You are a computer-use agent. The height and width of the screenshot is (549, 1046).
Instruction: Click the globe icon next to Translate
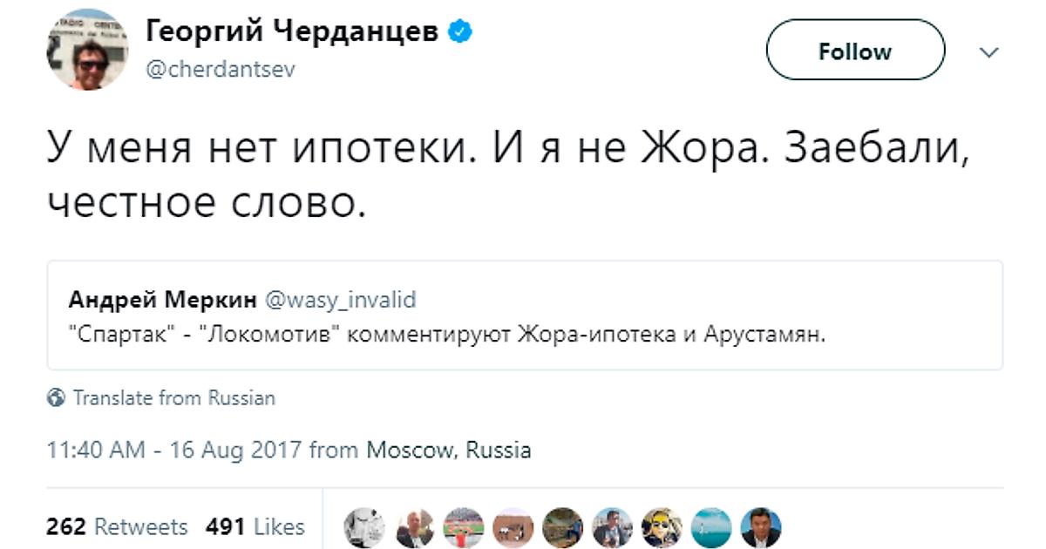click(x=58, y=398)
